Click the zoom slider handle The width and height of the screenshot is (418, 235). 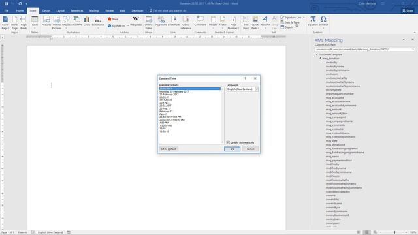(394, 232)
